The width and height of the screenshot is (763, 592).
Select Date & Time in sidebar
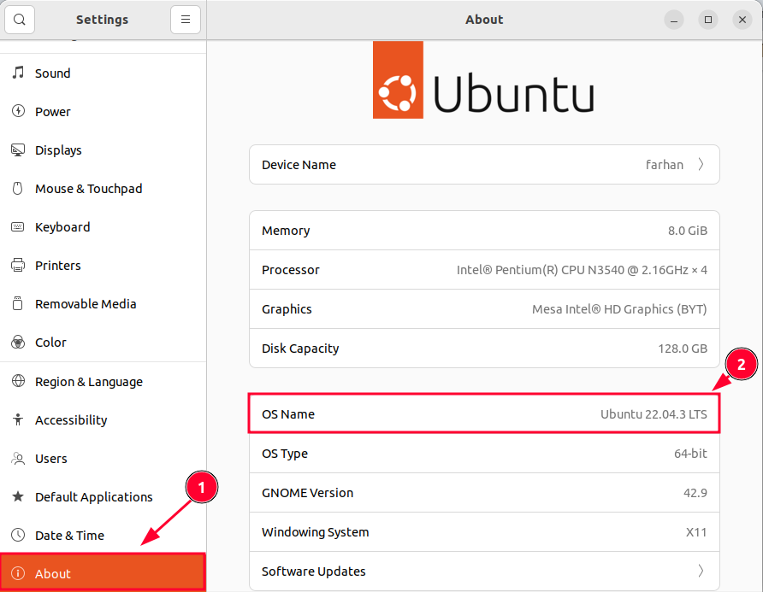104,535
